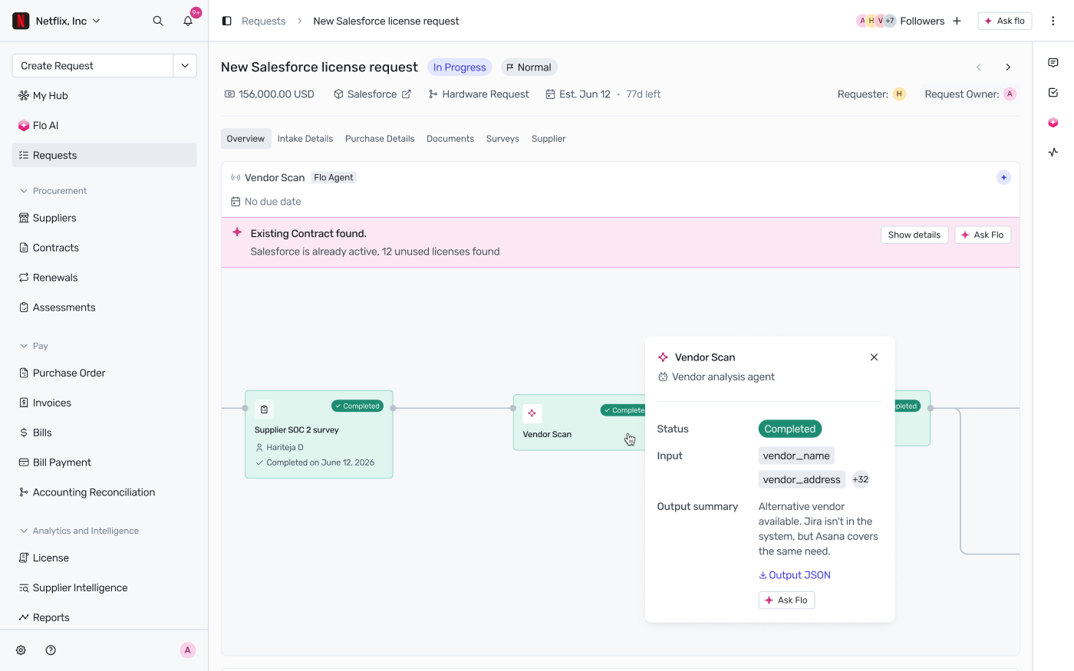Screen dimensions: 1074x671
Task: Open the In Progress status dropdown
Action: [460, 67]
